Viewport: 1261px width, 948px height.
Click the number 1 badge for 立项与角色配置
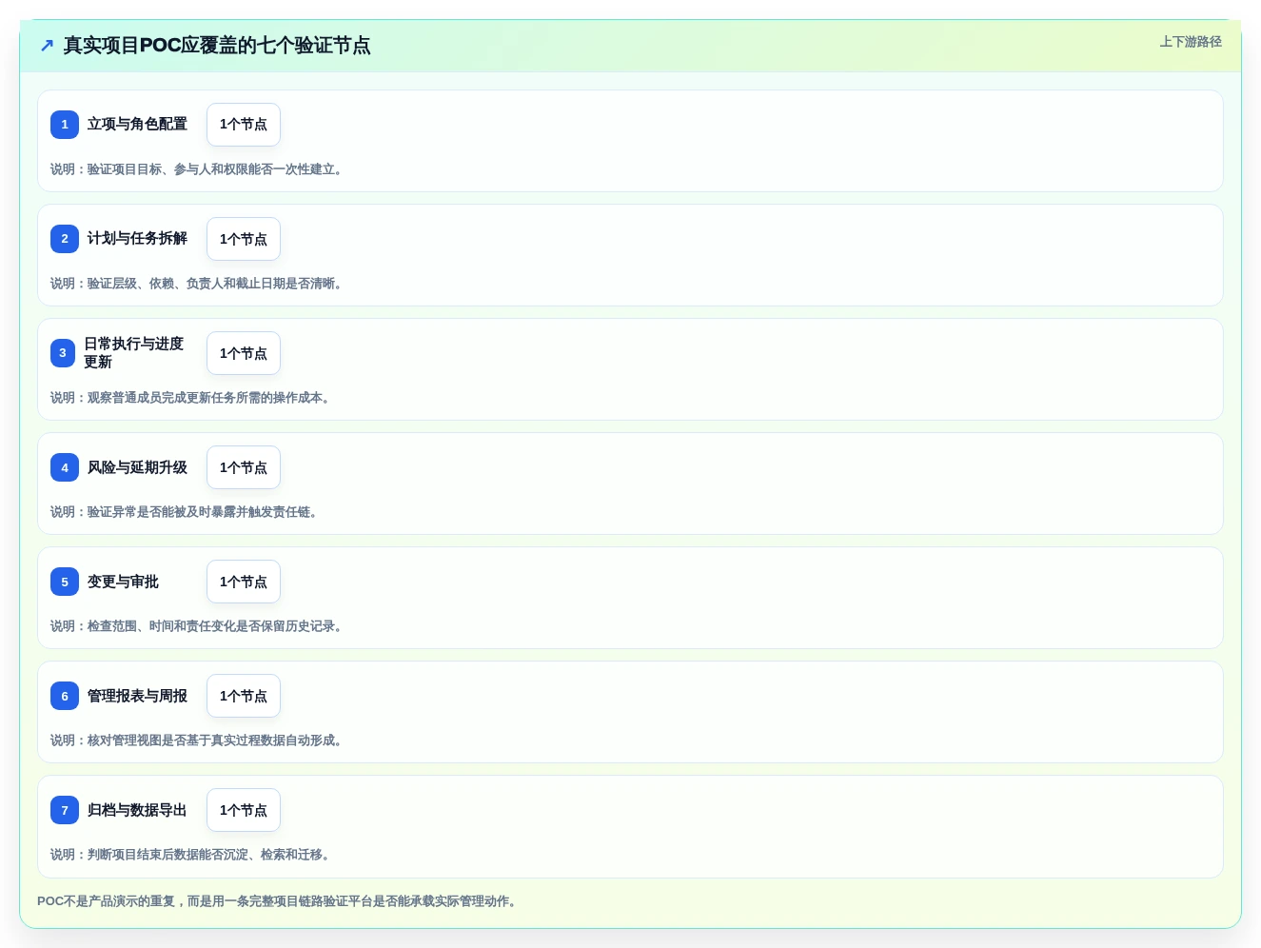65,125
